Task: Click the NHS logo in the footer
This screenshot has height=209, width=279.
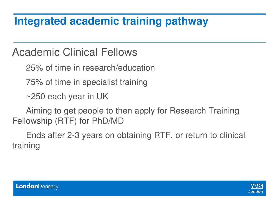Action: [257, 186]
